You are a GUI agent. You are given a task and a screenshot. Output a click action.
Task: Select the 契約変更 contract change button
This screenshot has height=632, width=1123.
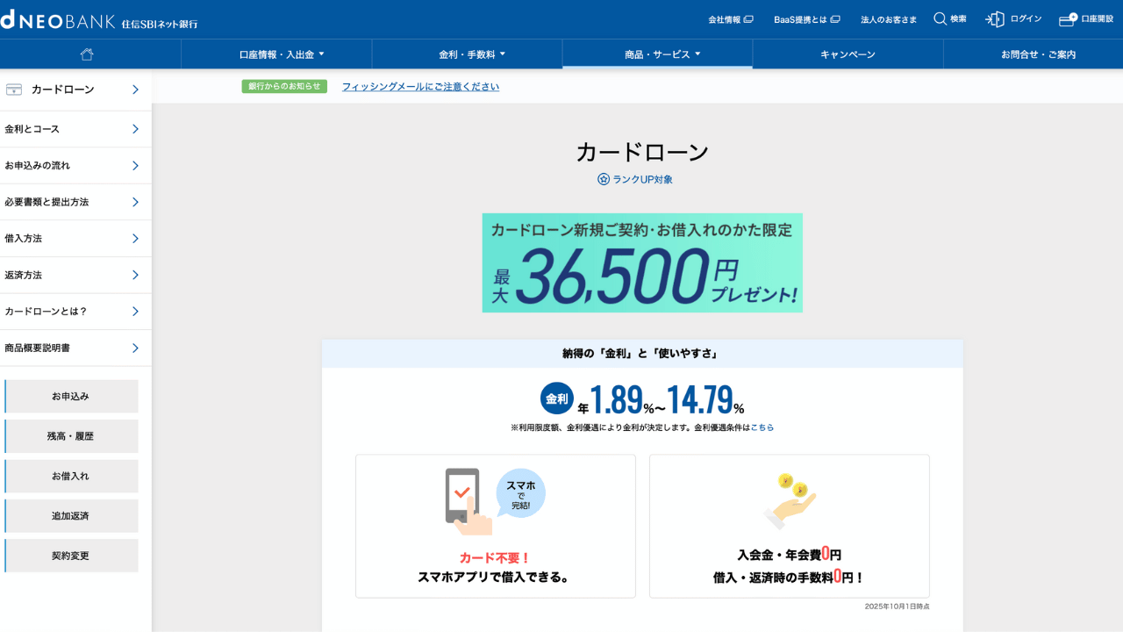click(x=71, y=556)
